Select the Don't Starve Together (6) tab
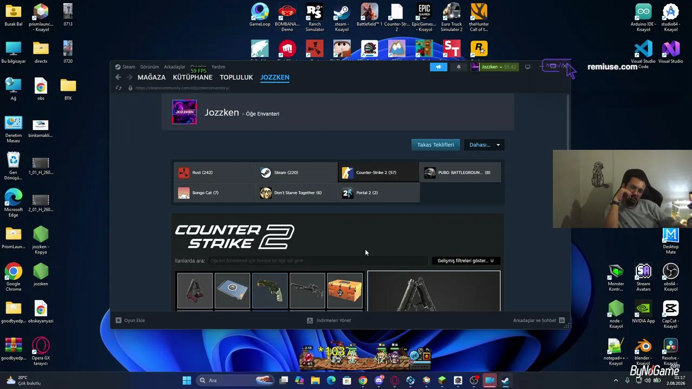Screen dimensions: 692x389 [297, 193]
